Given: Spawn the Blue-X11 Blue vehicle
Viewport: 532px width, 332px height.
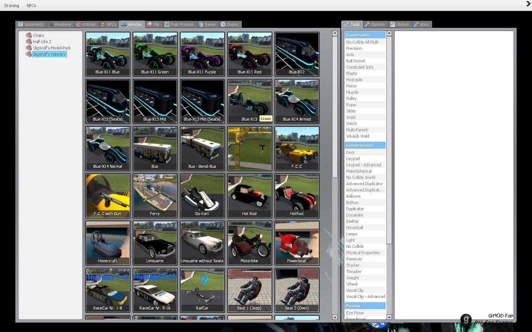Looking at the screenshot, I should 108,54.
